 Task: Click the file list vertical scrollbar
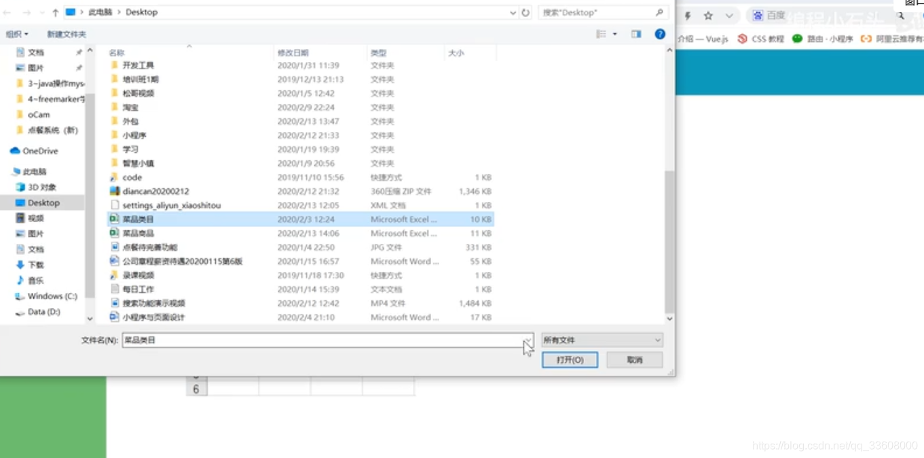(x=669, y=241)
